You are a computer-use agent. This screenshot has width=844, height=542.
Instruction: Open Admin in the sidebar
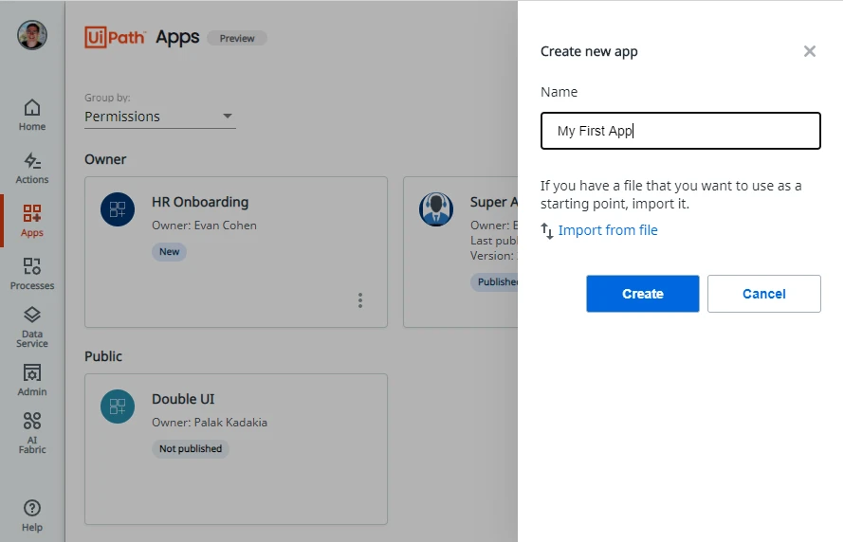point(32,380)
